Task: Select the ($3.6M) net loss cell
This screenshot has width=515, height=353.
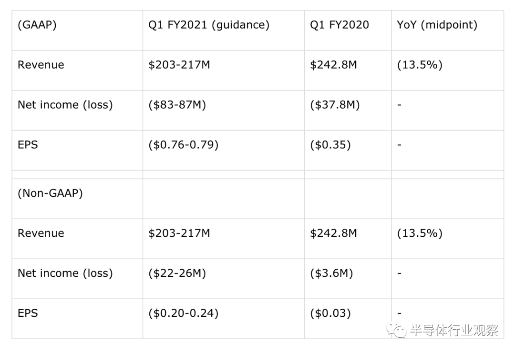Action: [348, 279]
